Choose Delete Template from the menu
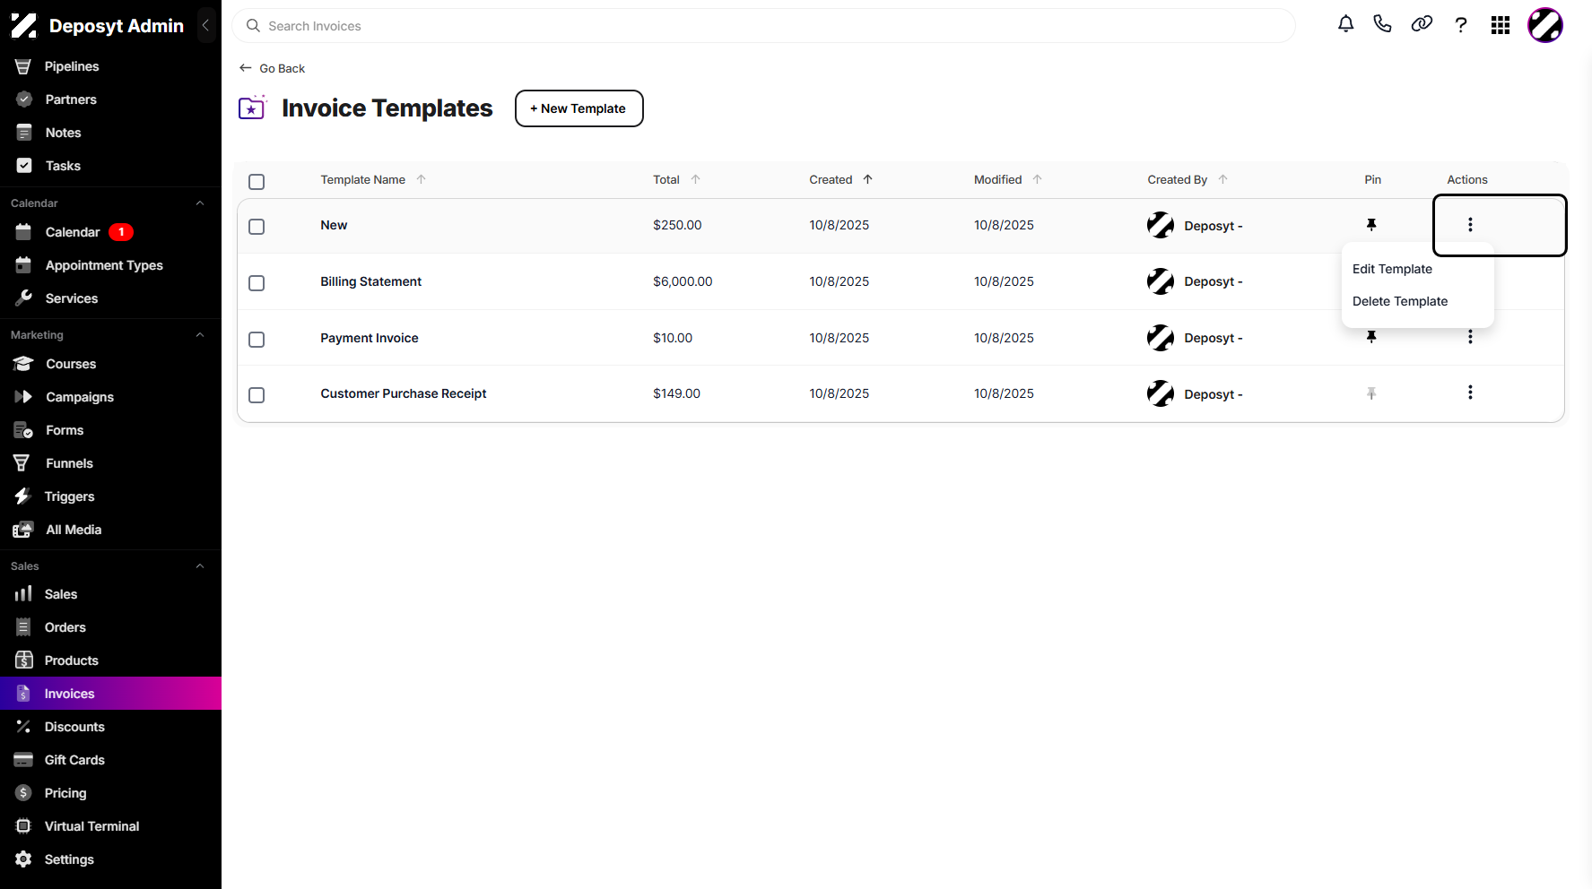The width and height of the screenshot is (1592, 889). coord(1400,301)
